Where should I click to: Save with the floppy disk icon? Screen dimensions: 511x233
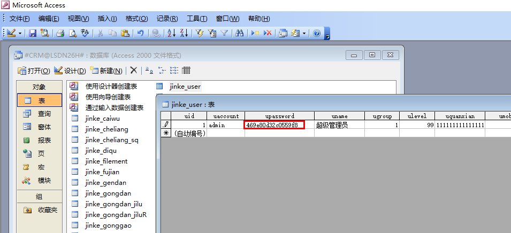33,33
